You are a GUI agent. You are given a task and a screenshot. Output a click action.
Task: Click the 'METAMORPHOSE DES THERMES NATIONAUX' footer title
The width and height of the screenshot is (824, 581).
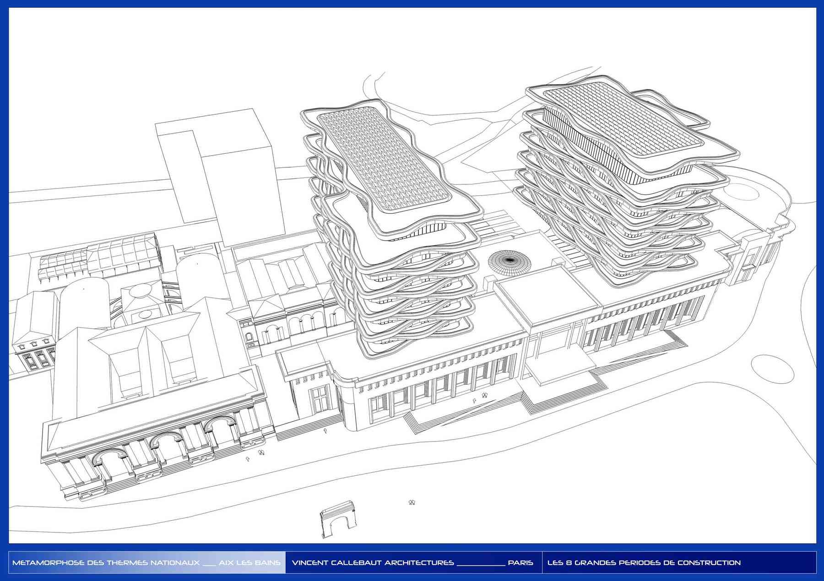coord(106,563)
